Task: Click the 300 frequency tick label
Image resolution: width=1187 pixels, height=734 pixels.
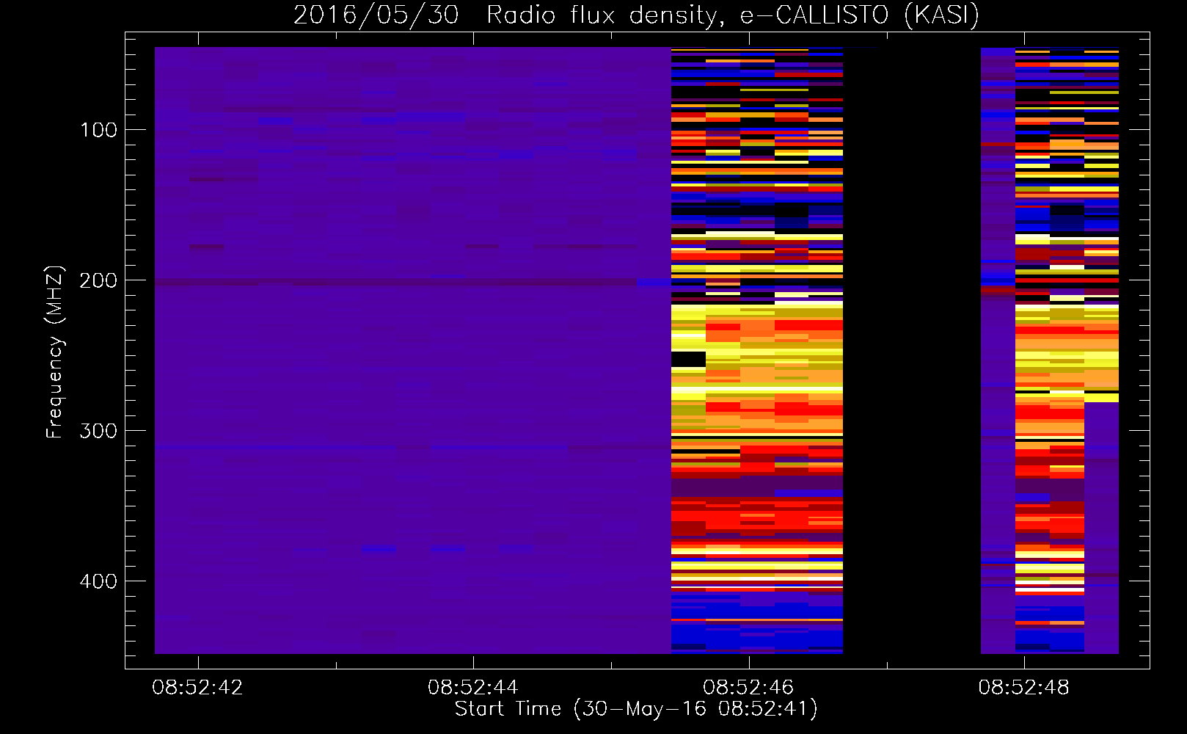Action: (98, 431)
